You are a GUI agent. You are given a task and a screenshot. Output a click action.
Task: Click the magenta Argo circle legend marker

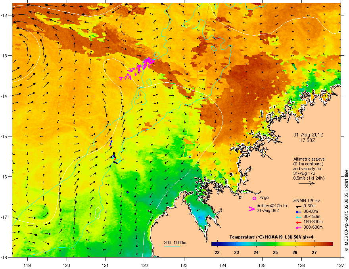click(254, 198)
